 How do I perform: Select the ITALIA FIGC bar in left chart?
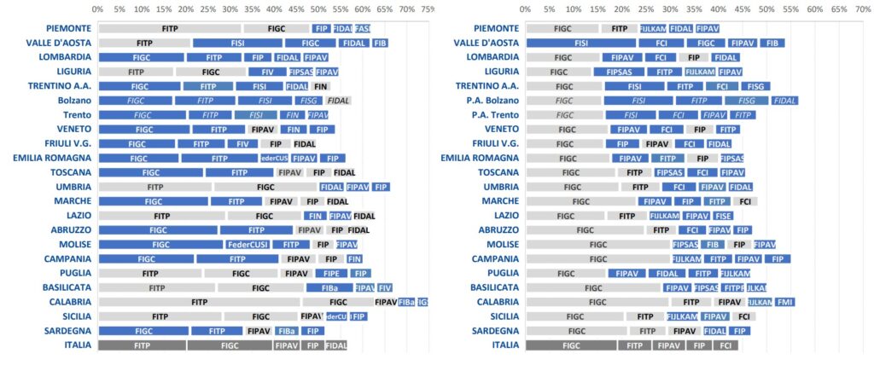coord(230,345)
